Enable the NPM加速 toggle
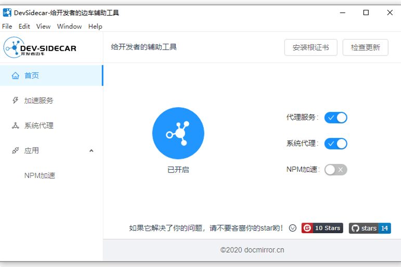Screen dimensions: 401x267 (335, 170)
